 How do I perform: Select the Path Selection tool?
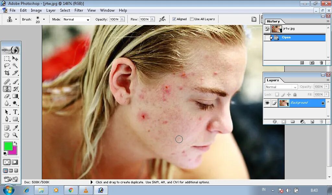pos(7,112)
